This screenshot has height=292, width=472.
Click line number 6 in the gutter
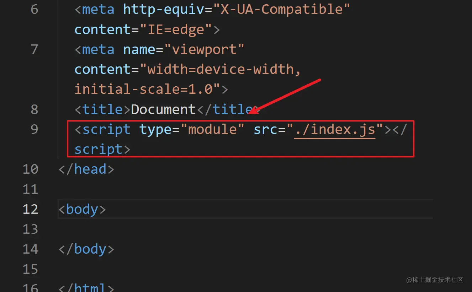click(x=35, y=9)
